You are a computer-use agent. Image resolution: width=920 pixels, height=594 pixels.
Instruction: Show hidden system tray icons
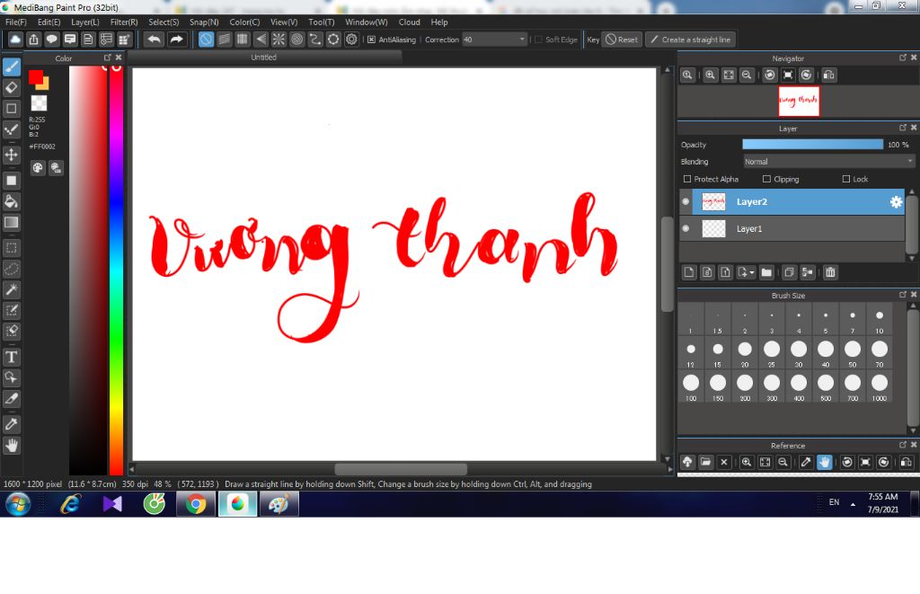pos(854,503)
